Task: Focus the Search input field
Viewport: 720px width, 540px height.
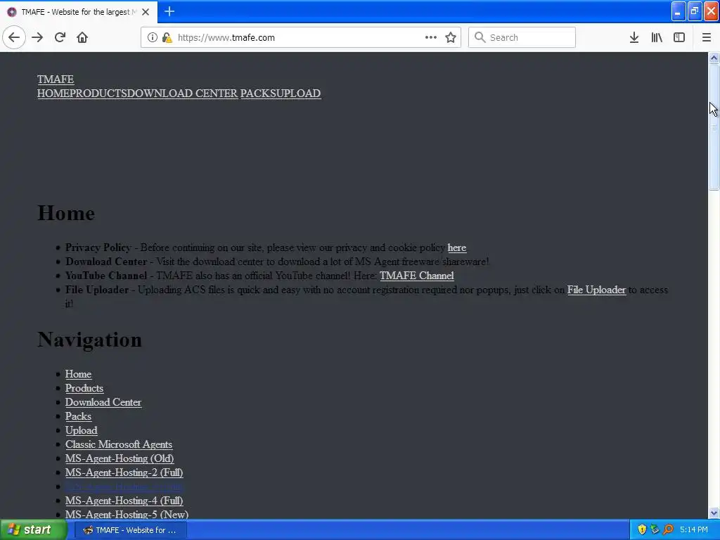Action: tap(522, 37)
